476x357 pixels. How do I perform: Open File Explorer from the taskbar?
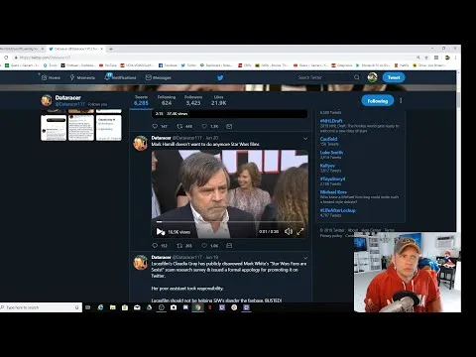(x=113, y=307)
